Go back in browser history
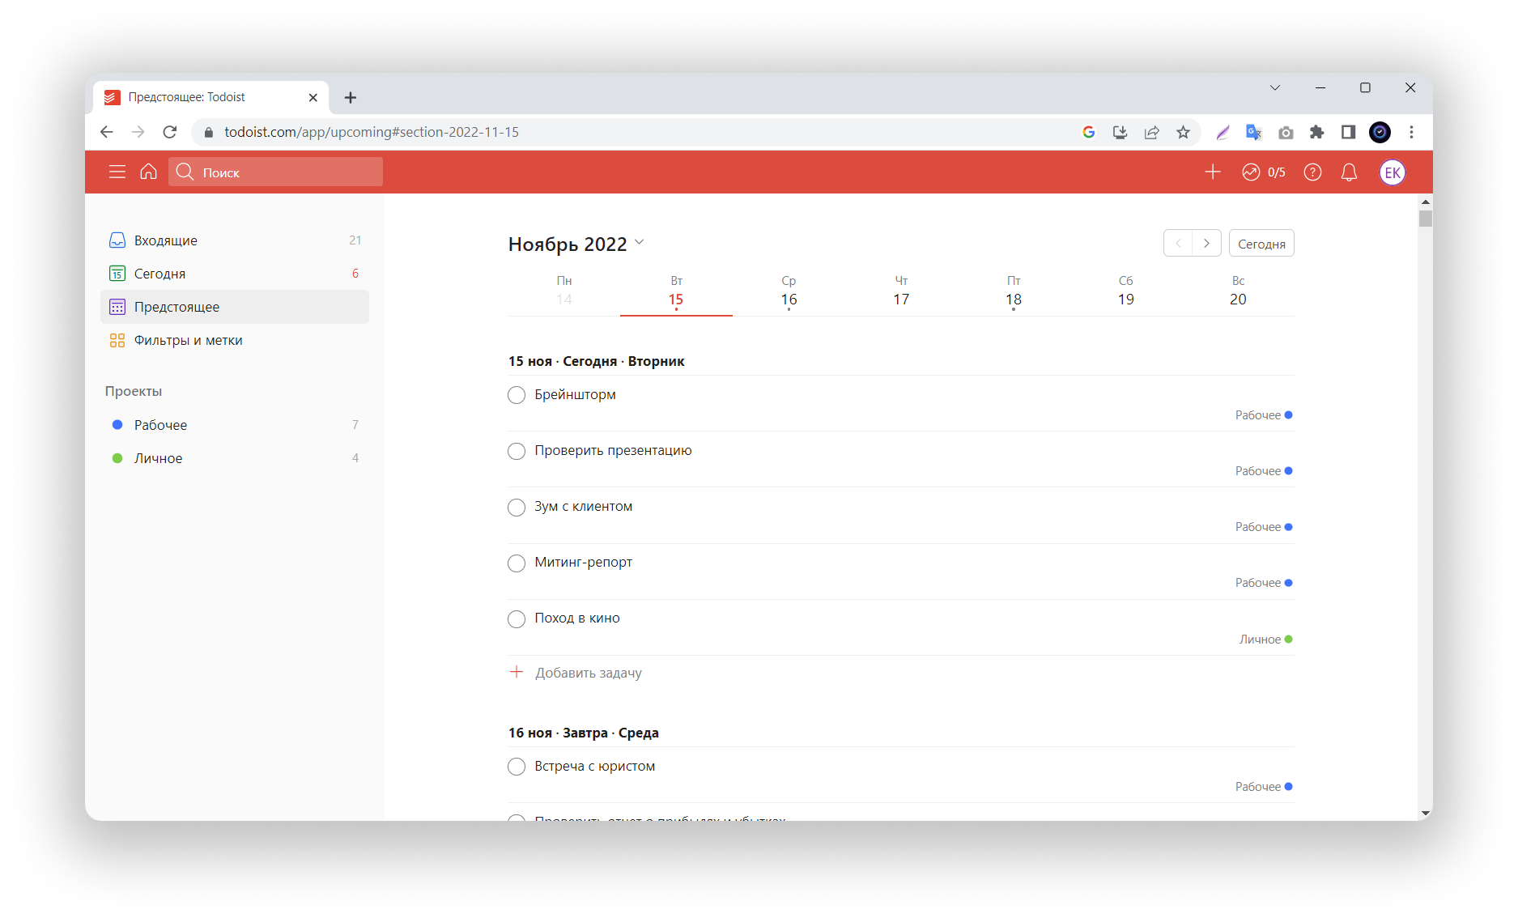 tap(107, 132)
